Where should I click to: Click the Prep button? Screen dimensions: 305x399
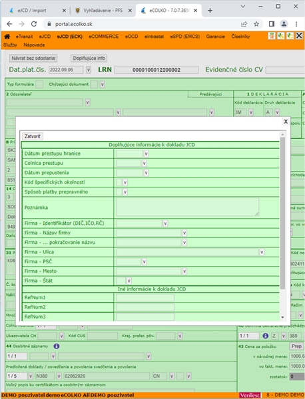[x=296, y=346]
